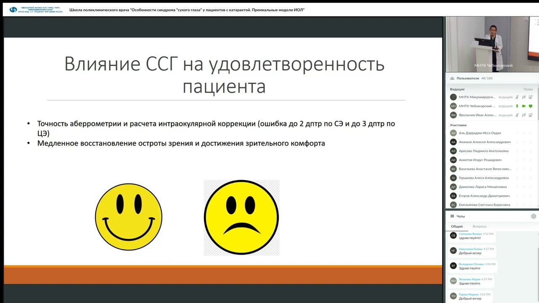539x303 pixels.
Task: Toggle camera for МНТК Микрохирурги… presenter
Action: point(524,97)
